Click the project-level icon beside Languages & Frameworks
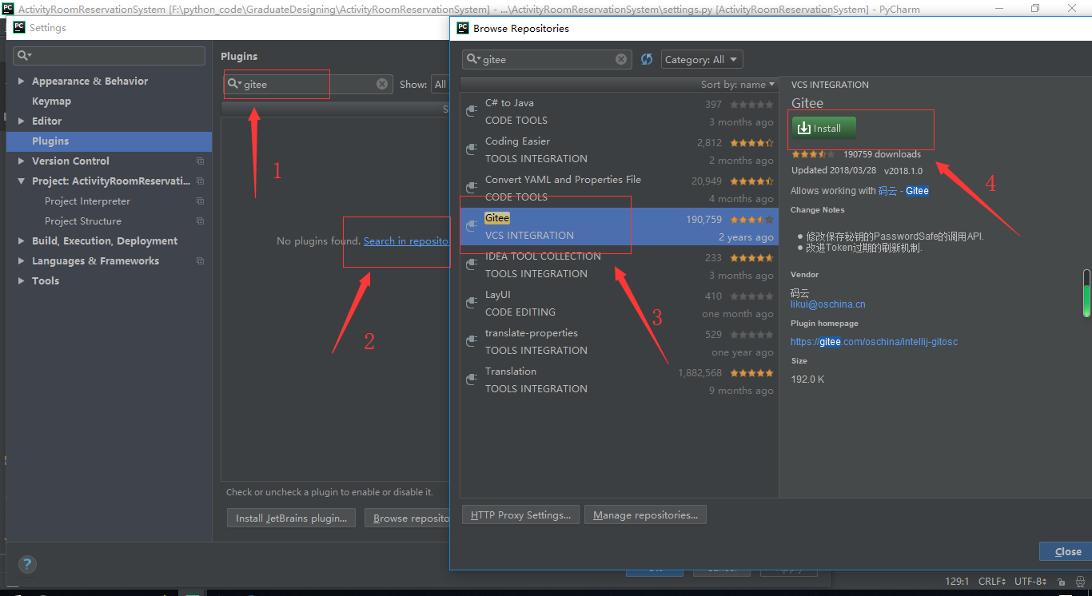The width and height of the screenshot is (1092, 596). click(x=200, y=260)
